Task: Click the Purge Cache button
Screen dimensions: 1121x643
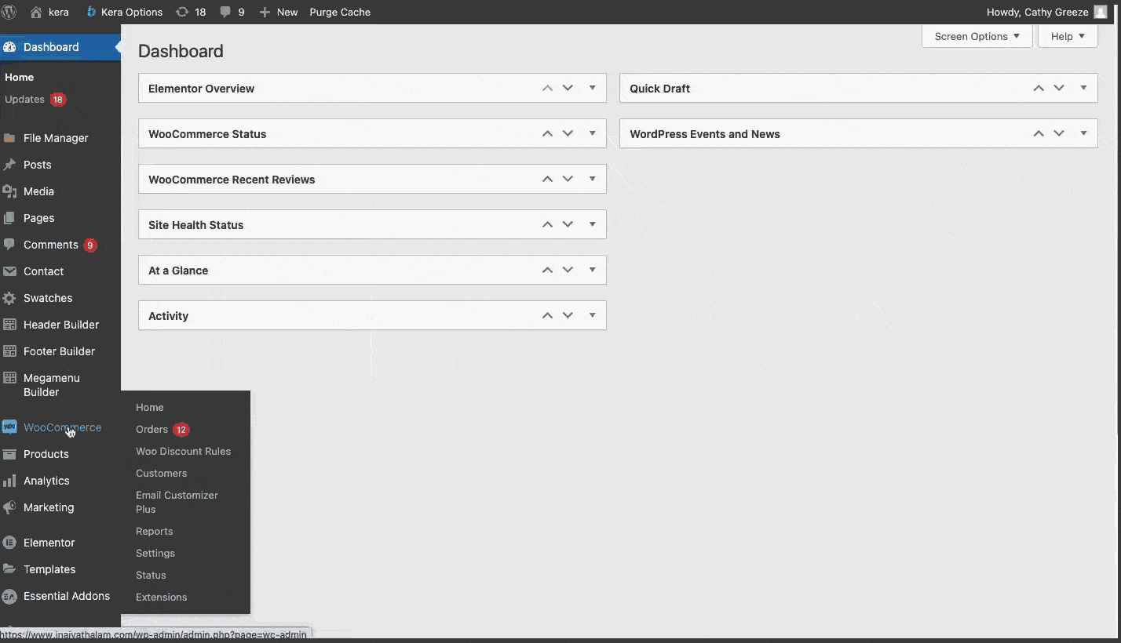Action: pos(340,12)
